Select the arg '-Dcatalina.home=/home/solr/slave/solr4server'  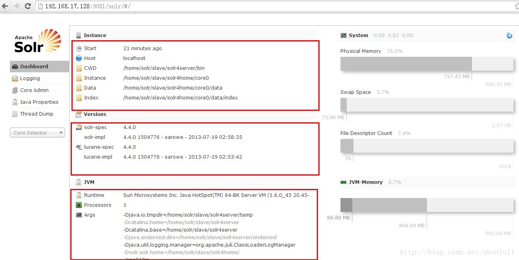181,222
